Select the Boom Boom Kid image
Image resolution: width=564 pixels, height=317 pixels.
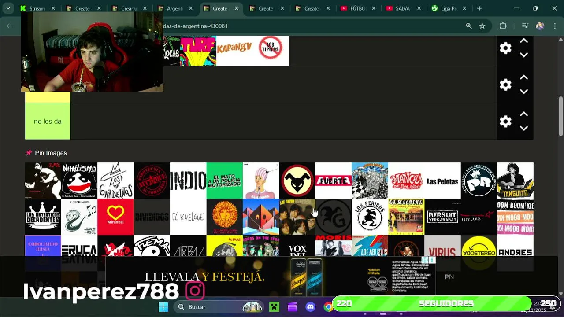515,217
